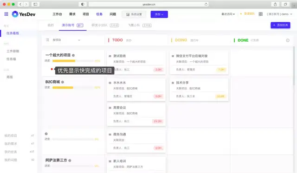The height and width of the screenshot is (173, 297).
Task: Open the 测试验收 task title
Action: point(120,56)
